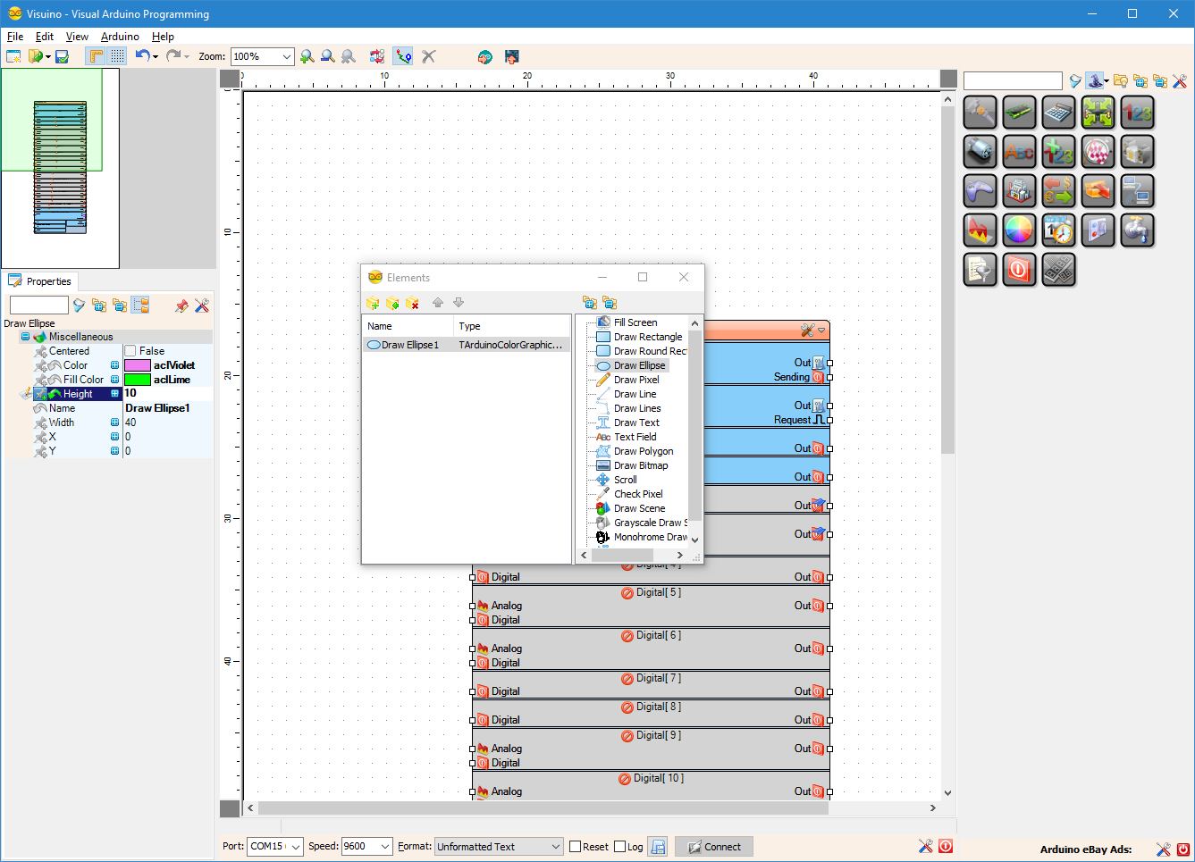Open the color wheel component category
The height and width of the screenshot is (862, 1195).
(x=1019, y=230)
